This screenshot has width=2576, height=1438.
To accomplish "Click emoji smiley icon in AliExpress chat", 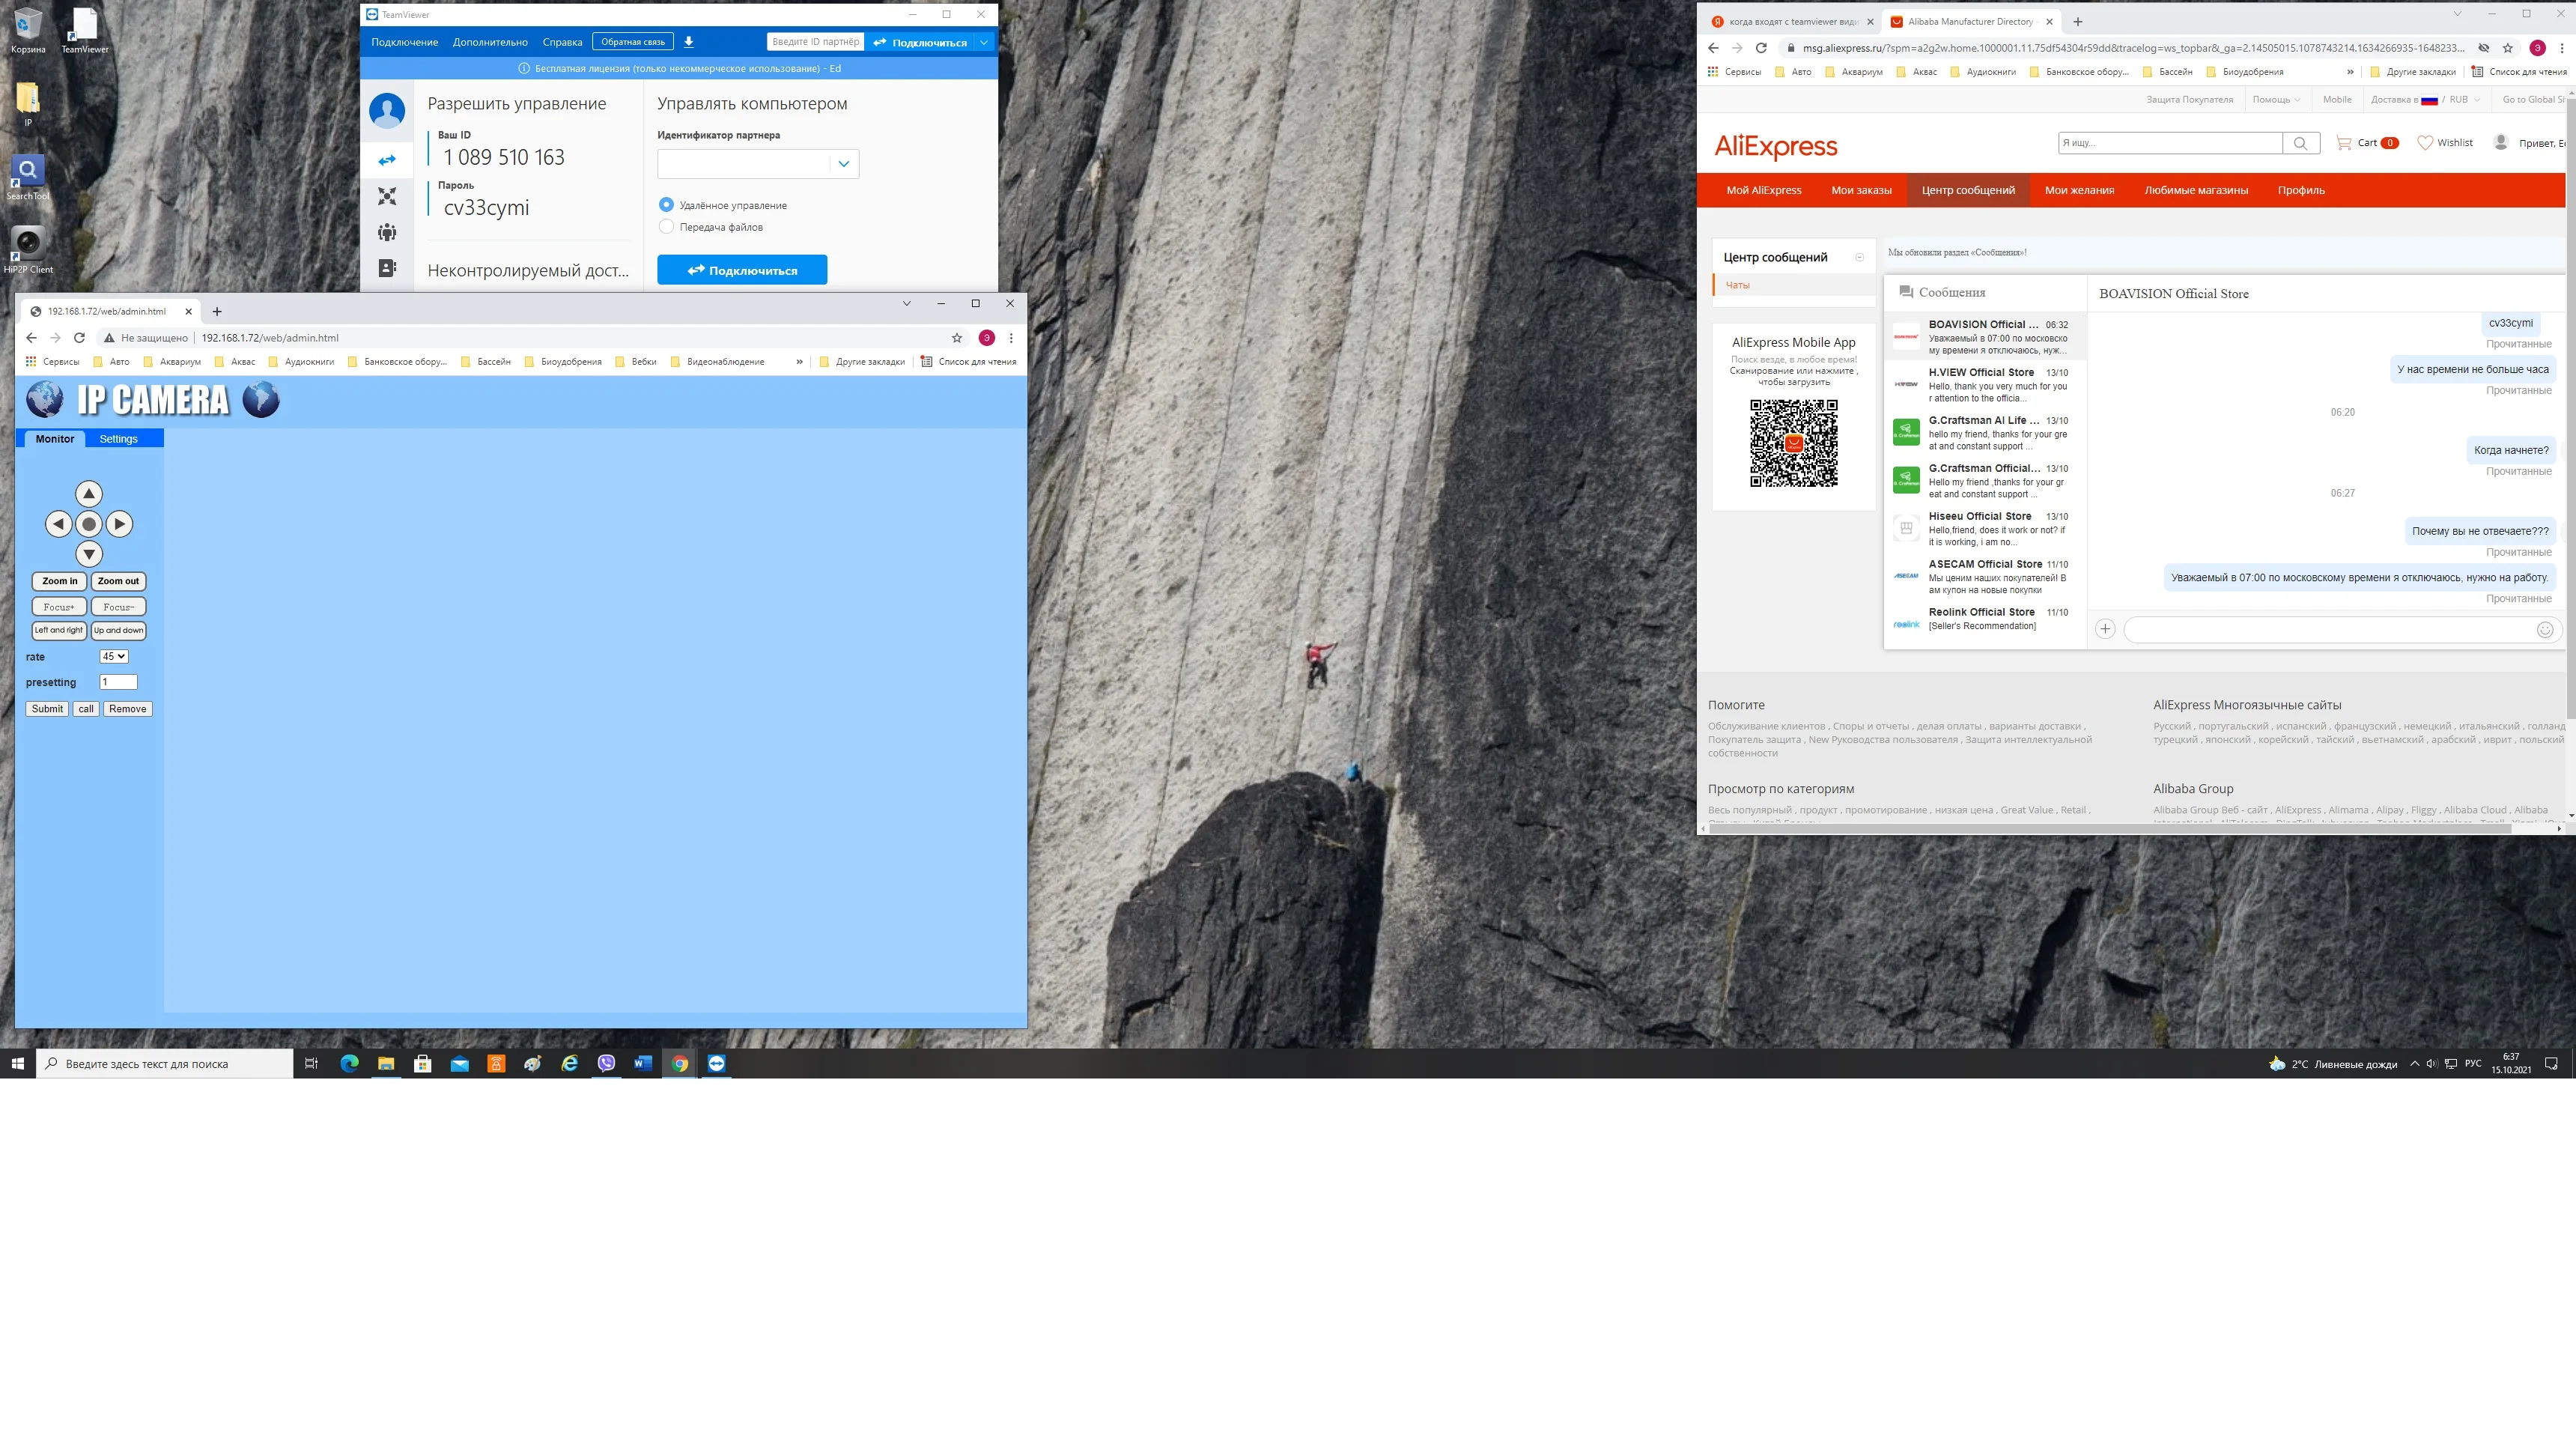I will (2545, 629).
